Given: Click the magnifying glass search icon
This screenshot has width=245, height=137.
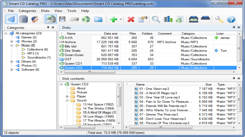Looking at the screenshot, I should (x=156, y=19).
